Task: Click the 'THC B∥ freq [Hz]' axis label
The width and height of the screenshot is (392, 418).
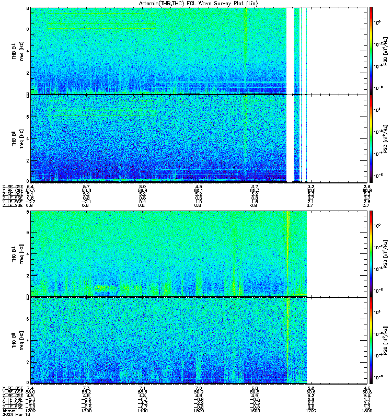Action: [x=18, y=341]
